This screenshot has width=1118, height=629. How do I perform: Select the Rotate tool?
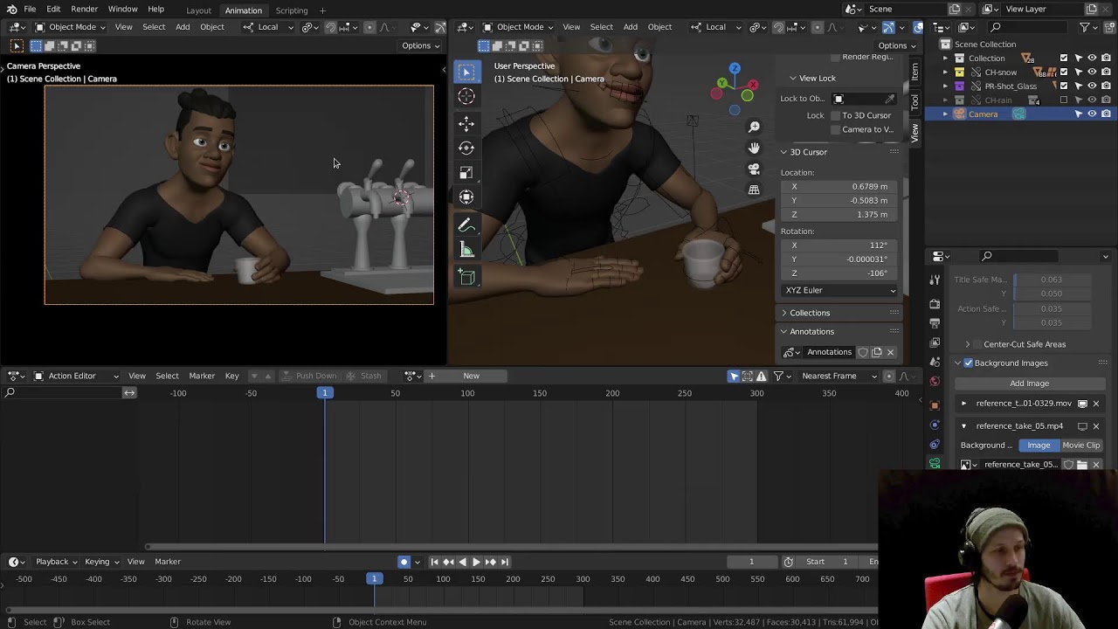(x=466, y=148)
